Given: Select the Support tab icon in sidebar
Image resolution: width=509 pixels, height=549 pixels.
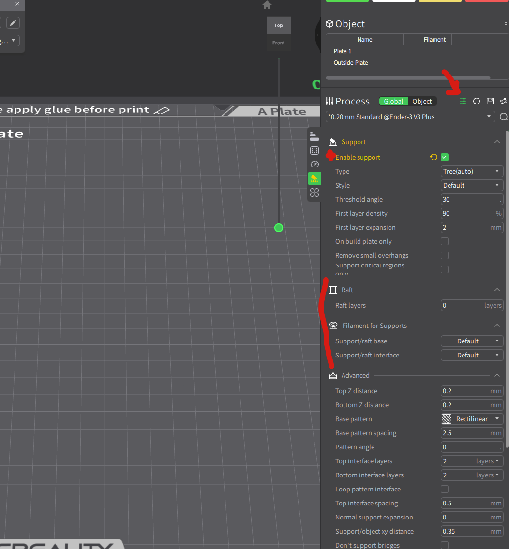Looking at the screenshot, I should (x=314, y=178).
